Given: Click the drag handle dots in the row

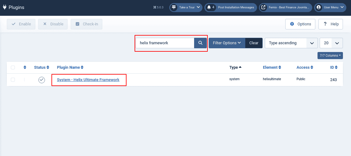Looking at the screenshot, I should tap(25, 80).
